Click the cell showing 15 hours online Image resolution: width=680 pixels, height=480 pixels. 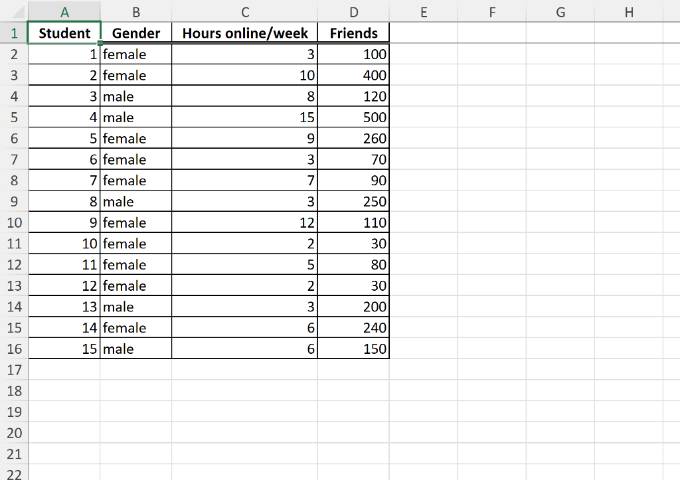245,117
